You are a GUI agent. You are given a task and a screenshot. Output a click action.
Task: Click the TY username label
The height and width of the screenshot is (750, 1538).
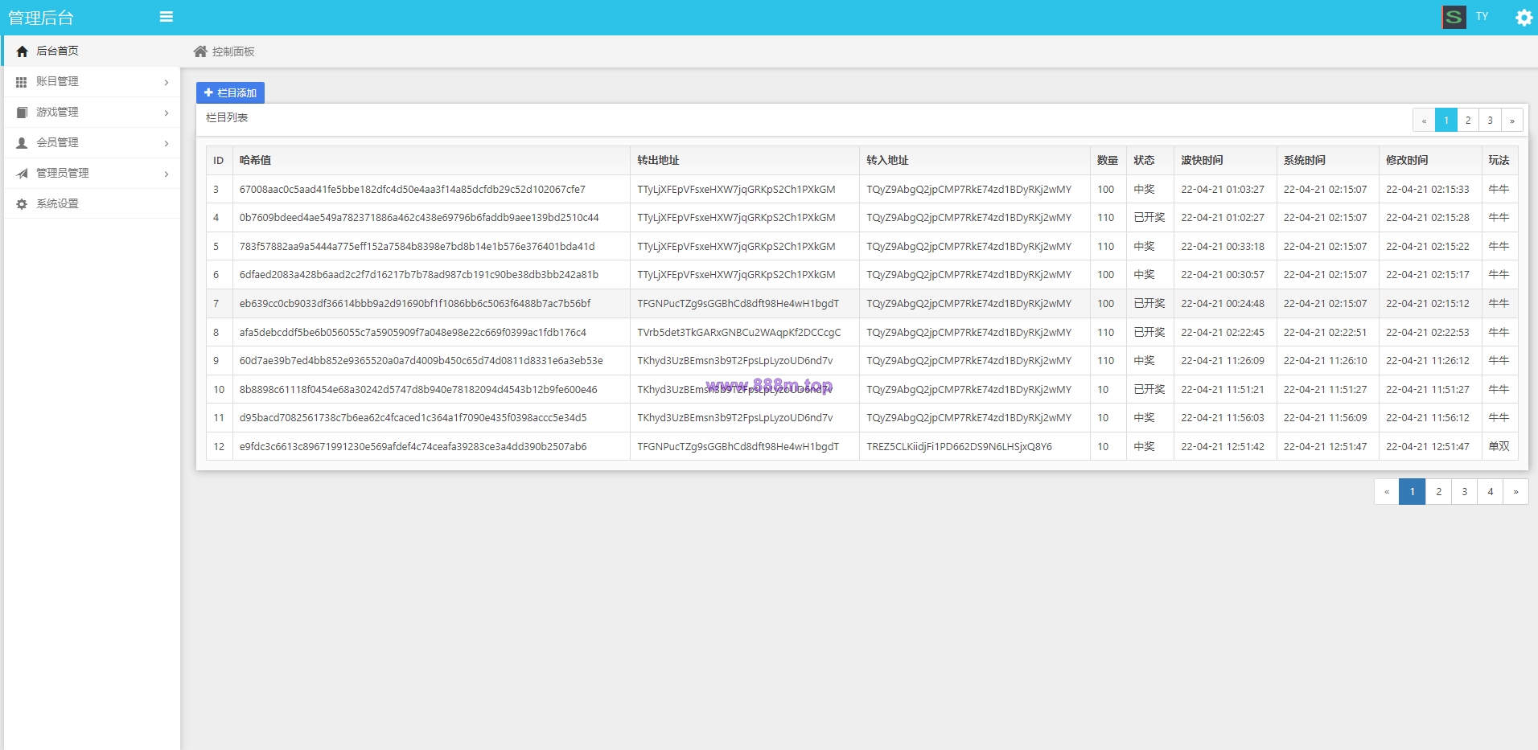tap(1482, 16)
